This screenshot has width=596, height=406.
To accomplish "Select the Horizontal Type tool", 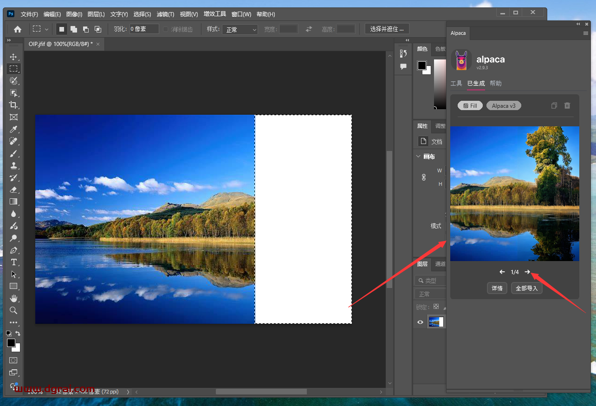I will [x=13, y=262].
